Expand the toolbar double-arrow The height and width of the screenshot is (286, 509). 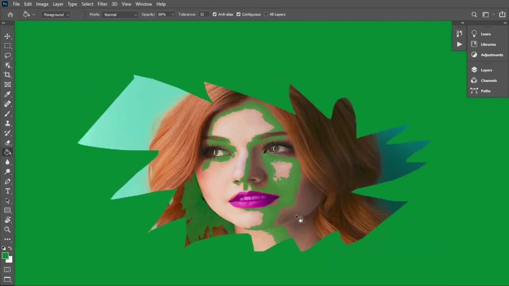pos(3,23)
